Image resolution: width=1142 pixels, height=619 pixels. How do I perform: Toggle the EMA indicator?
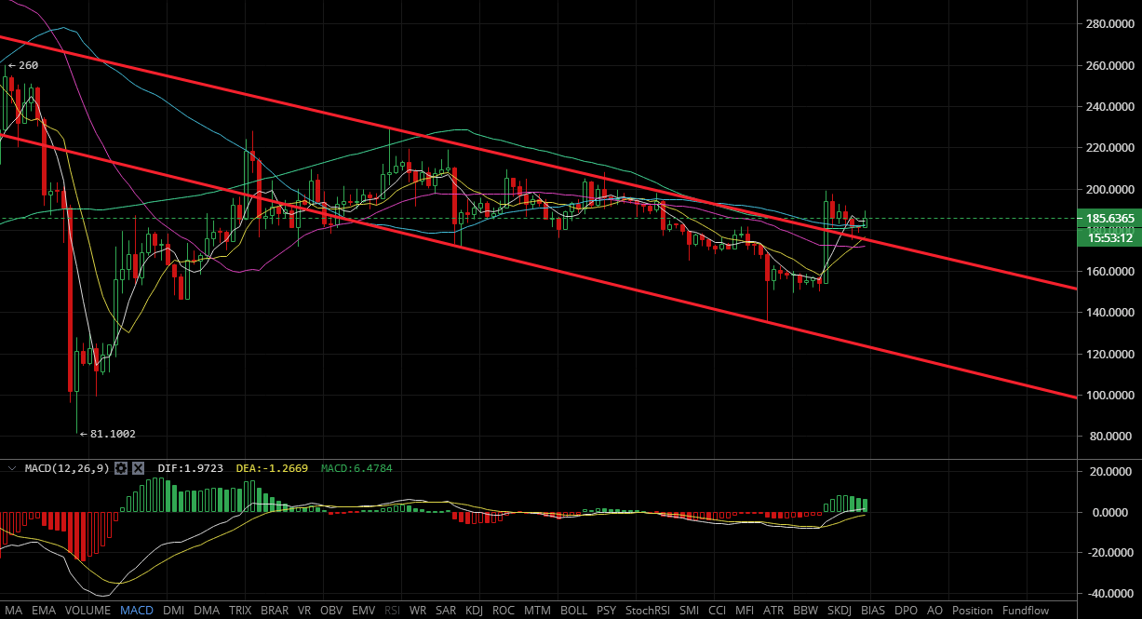[x=44, y=611]
